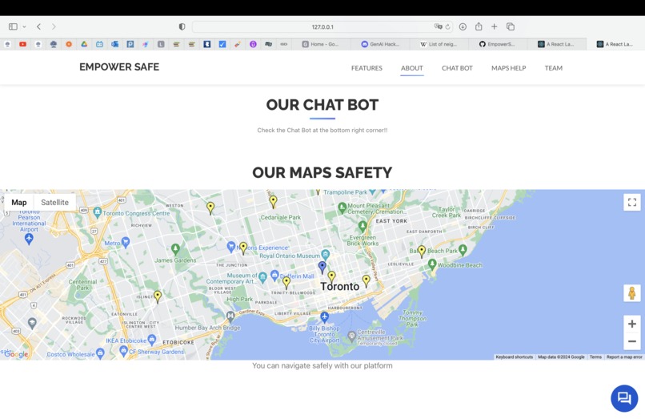Switch to the GenAI Hack... tab
Viewport: 645px width, 419px height.
[380, 44]
